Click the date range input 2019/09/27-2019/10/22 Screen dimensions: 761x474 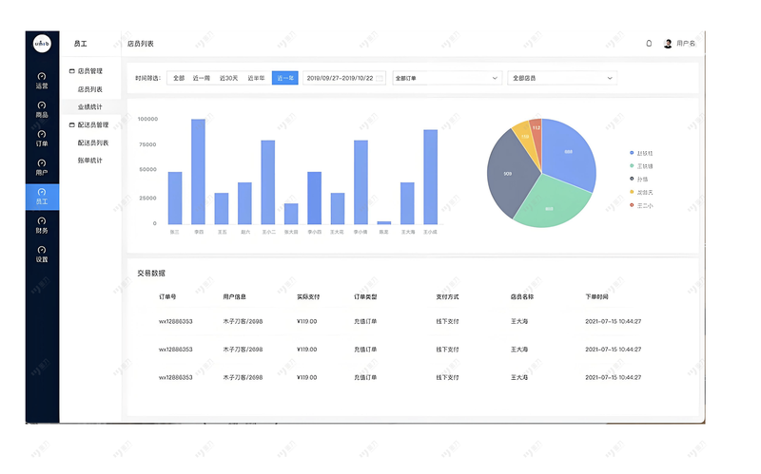coord(344,78)
